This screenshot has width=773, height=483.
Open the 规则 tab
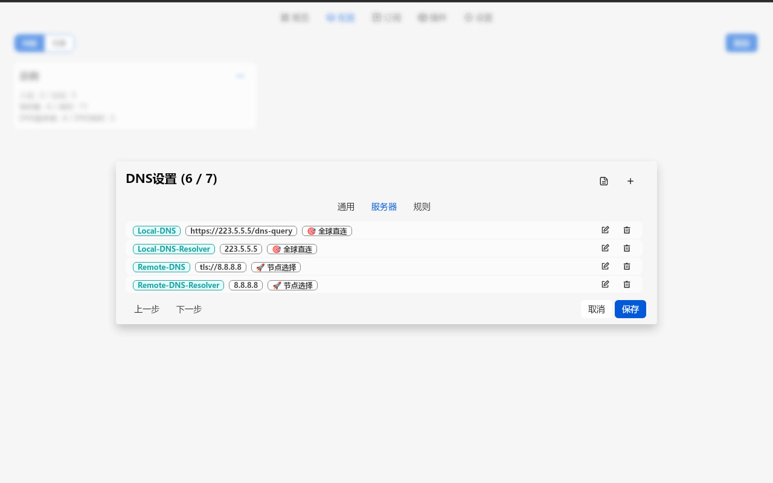pyautogui.click(x=422, y=207)
